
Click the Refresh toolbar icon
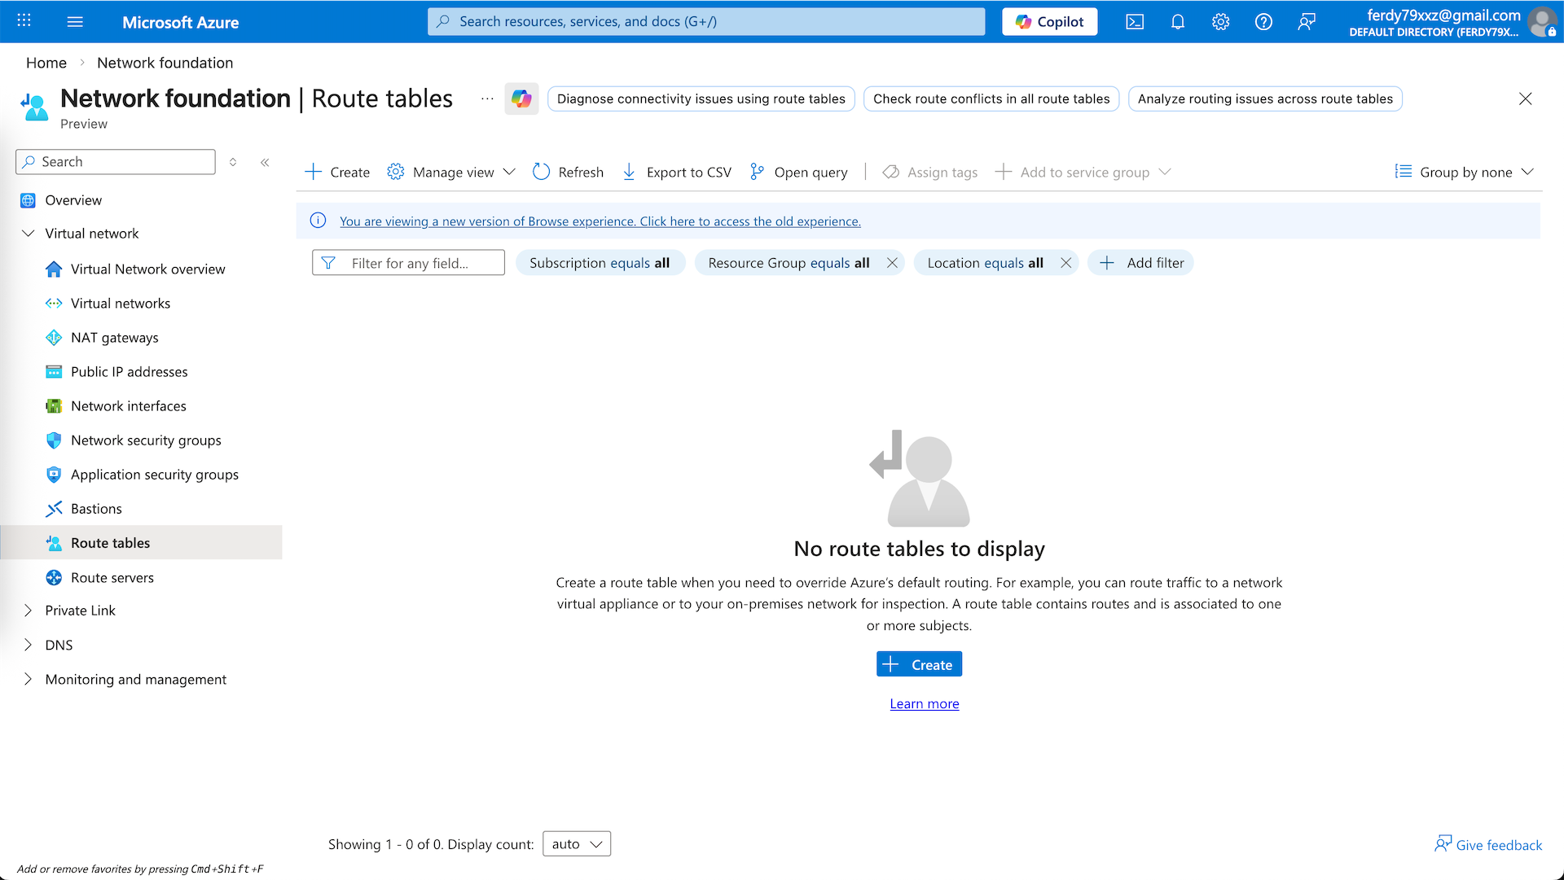[542, 172]
